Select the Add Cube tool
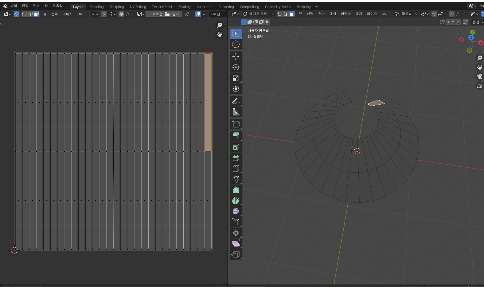The image size is (484, 287). click(x=236, y=124)
